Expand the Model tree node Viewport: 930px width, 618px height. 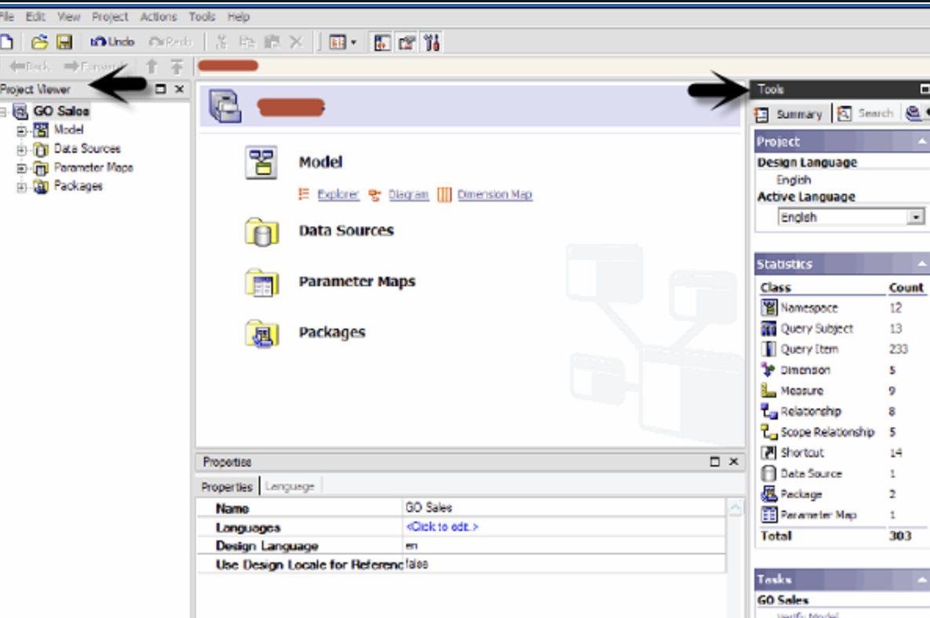click(21, 130)
